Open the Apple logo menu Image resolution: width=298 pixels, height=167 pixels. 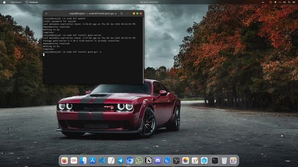4,2
